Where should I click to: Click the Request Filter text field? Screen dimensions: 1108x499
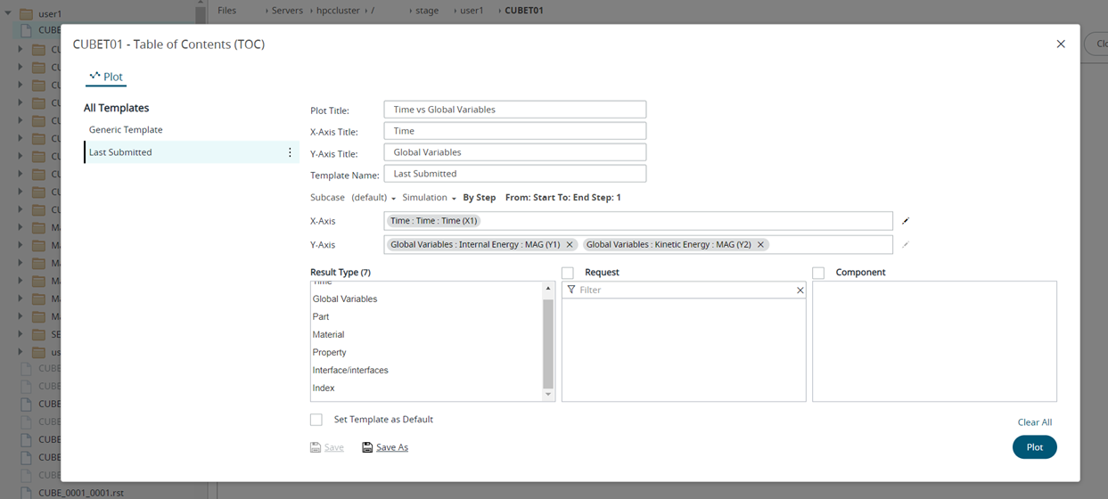(x=685, y=290)
